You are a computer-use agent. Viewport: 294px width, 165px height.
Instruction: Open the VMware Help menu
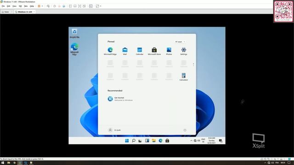click(x=32, y=6)
